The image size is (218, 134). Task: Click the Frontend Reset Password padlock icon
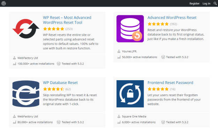130,94
